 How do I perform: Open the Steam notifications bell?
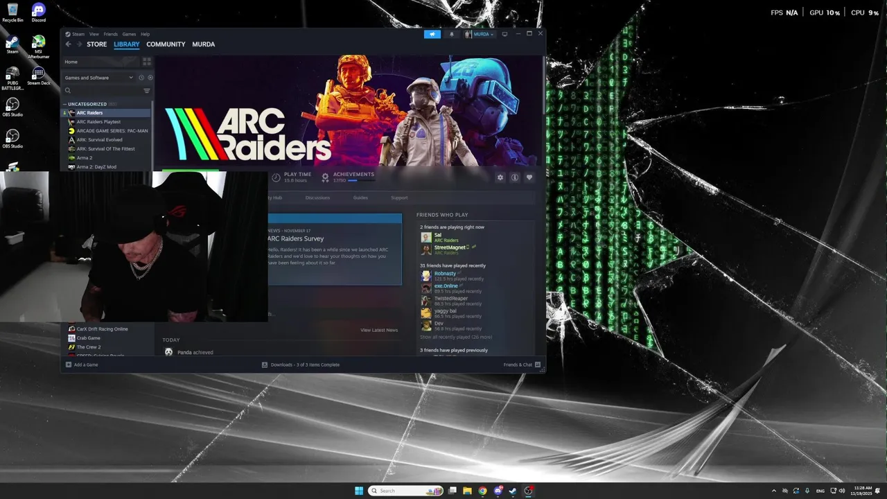click(x=452, y=34)
